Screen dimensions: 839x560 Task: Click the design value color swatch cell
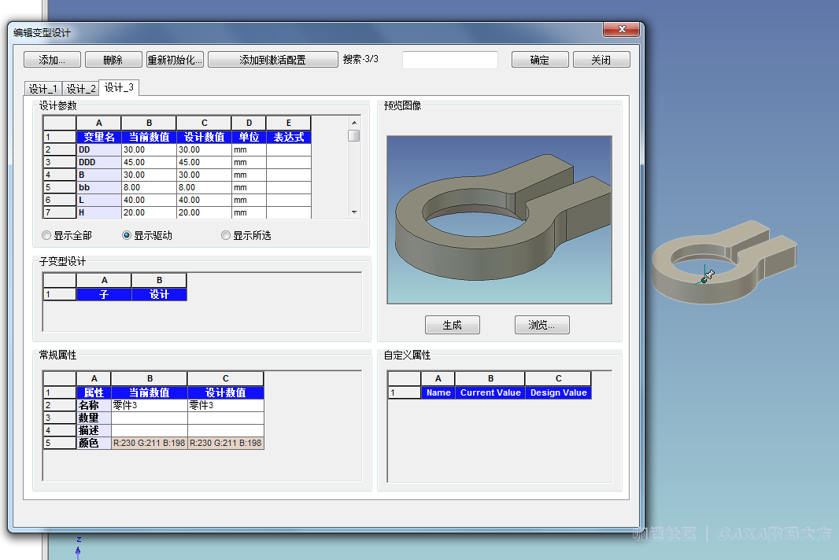(x=225, y=444)
